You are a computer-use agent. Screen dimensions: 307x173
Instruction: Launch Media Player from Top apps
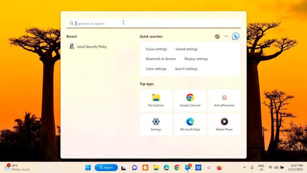point(224,124)
